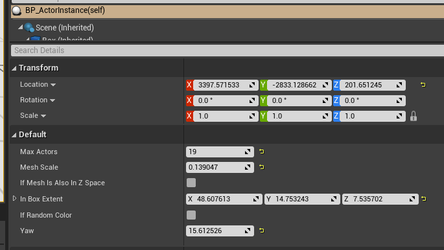Enable If Mesh Is Also In Z Space

(191, 183)
